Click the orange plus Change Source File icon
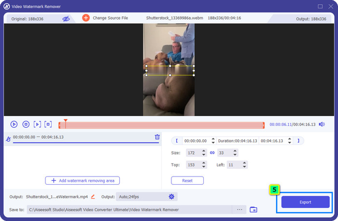Image resolution: width=338 pixels, height=221 pixels. 85,18
